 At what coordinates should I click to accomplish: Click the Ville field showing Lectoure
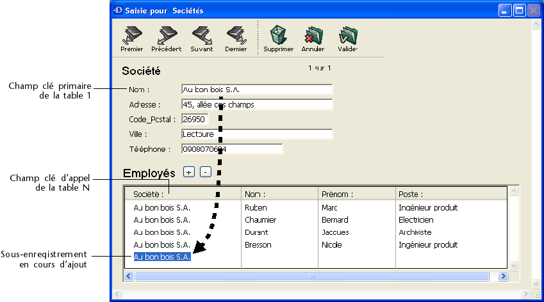click(x=257, y=134)
